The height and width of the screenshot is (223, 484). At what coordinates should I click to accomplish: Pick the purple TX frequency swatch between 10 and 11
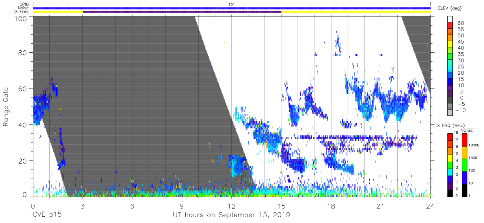pyautogui.click(x=450, y=186)
